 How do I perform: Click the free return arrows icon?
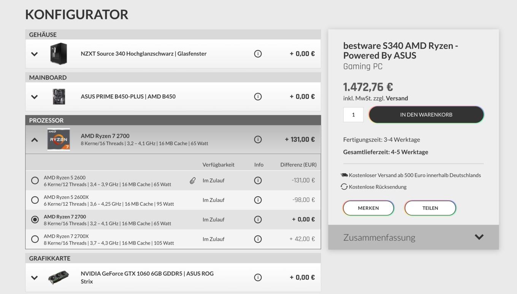tap(344, 187)
